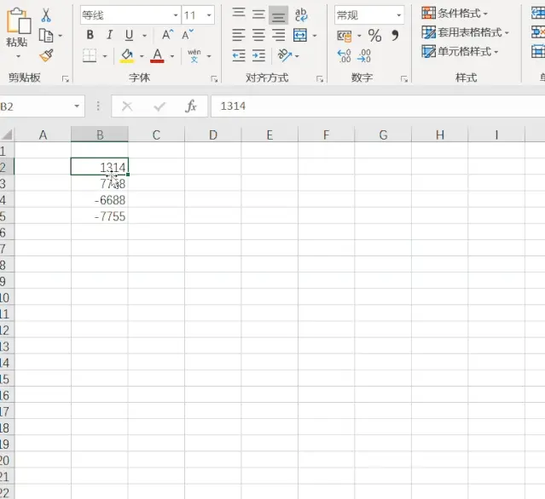Click the Copy icon

46,36
